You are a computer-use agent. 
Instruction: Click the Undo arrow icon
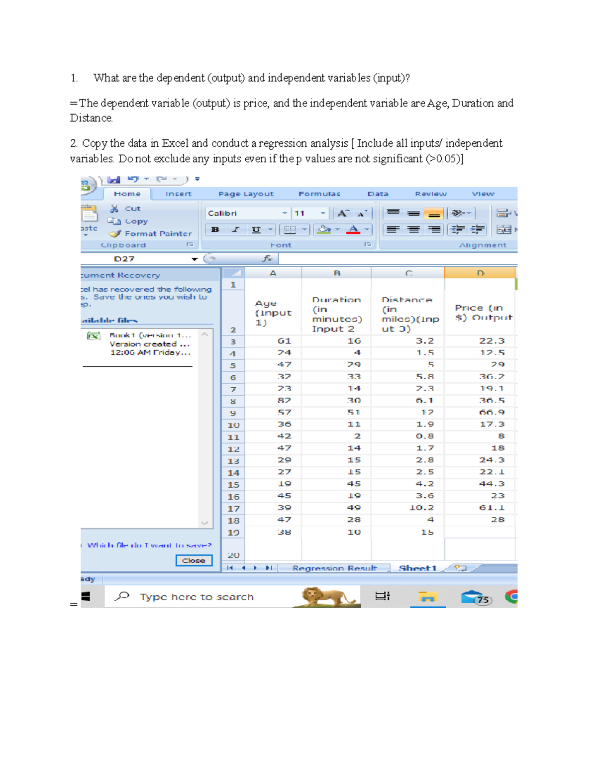click(x=133, y=179)
